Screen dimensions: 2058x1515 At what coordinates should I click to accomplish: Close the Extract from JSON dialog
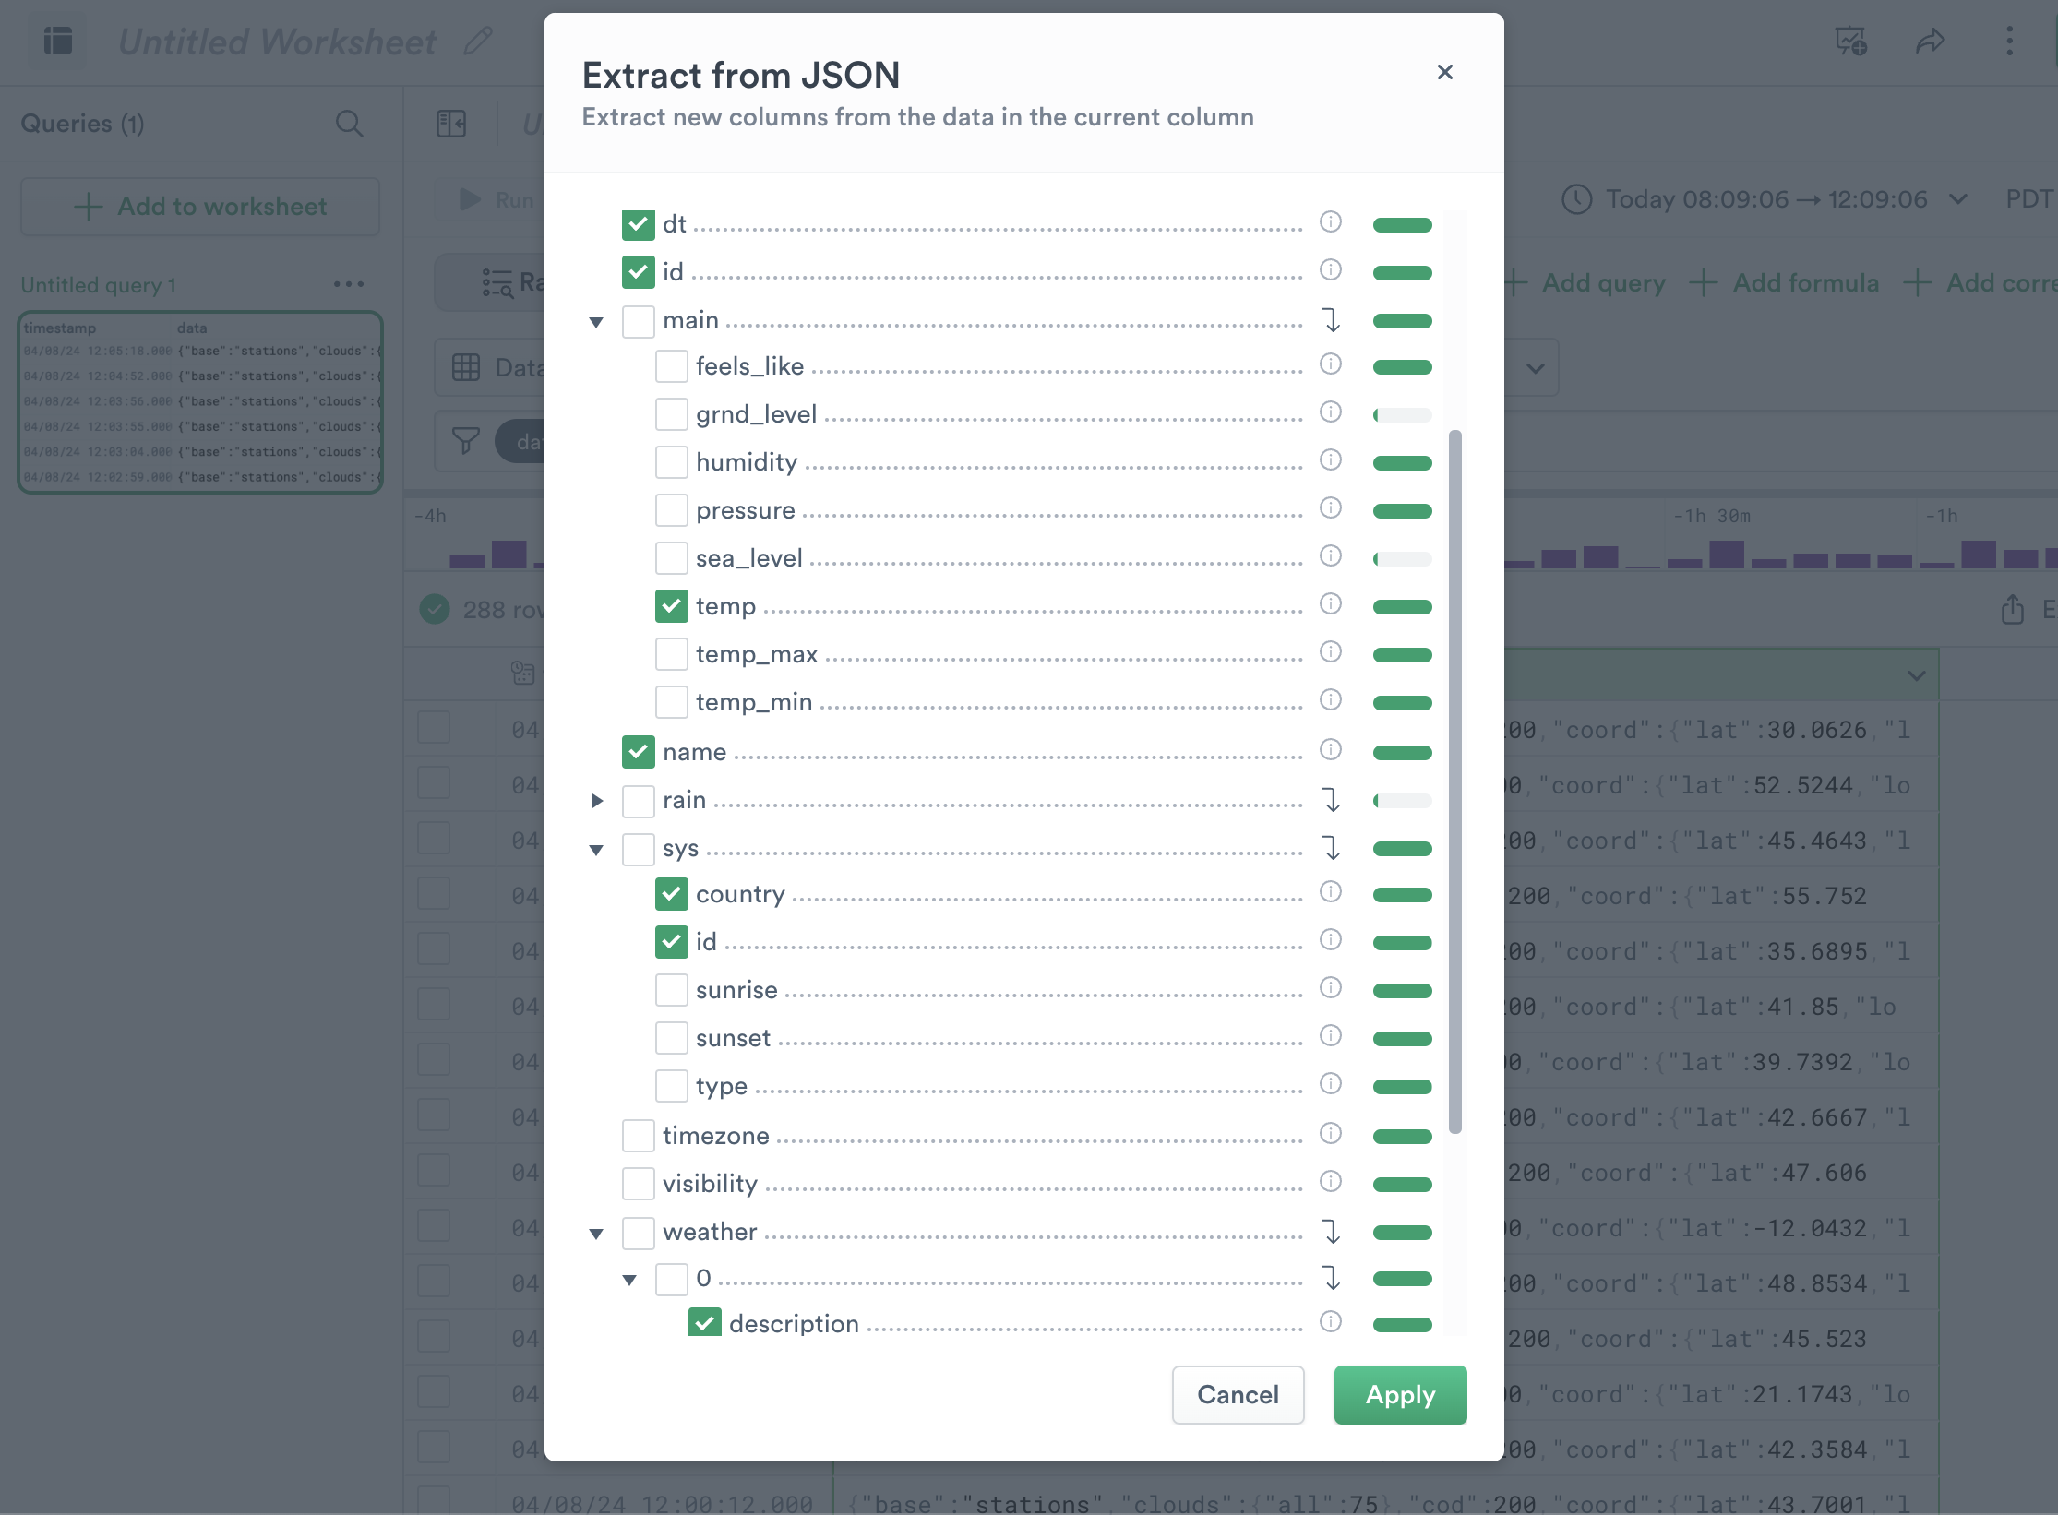coord(1445,72)
